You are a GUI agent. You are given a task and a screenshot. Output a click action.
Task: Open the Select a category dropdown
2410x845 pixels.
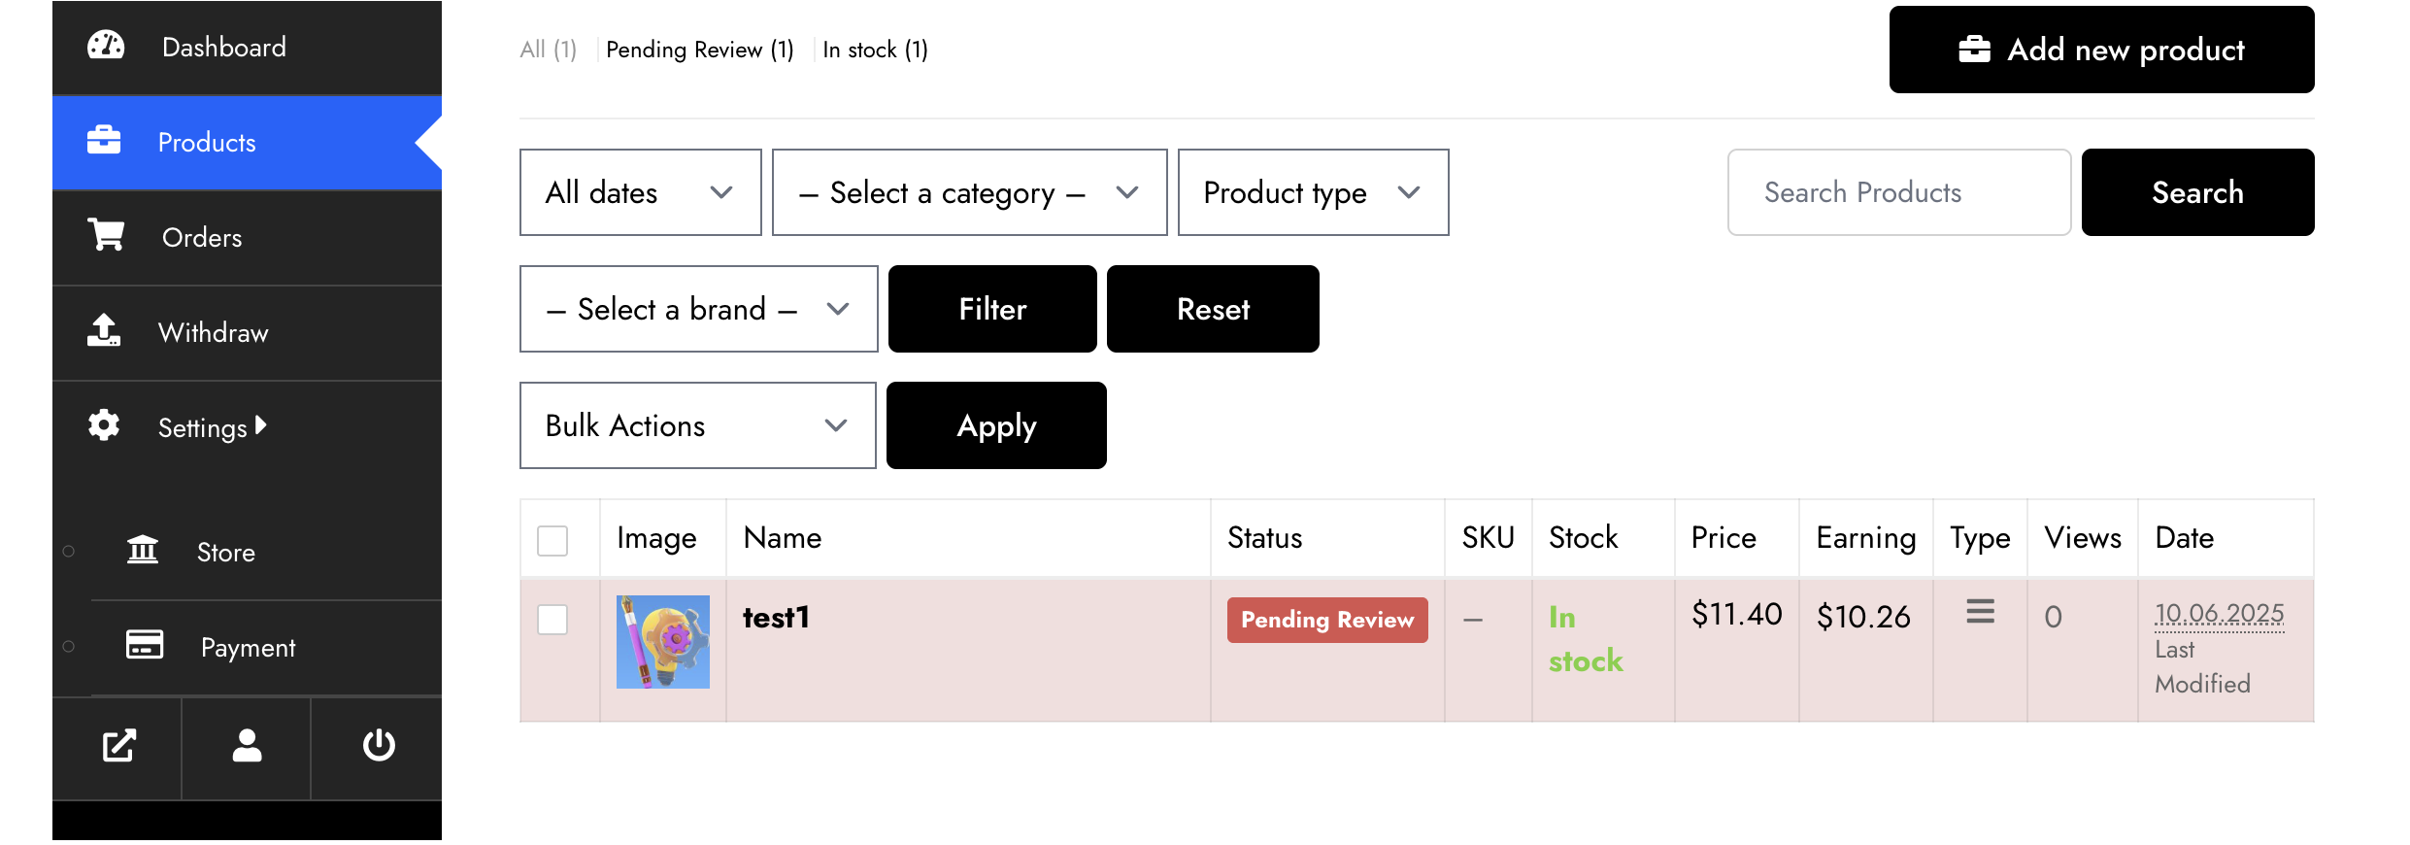click(x=969, y=192)
